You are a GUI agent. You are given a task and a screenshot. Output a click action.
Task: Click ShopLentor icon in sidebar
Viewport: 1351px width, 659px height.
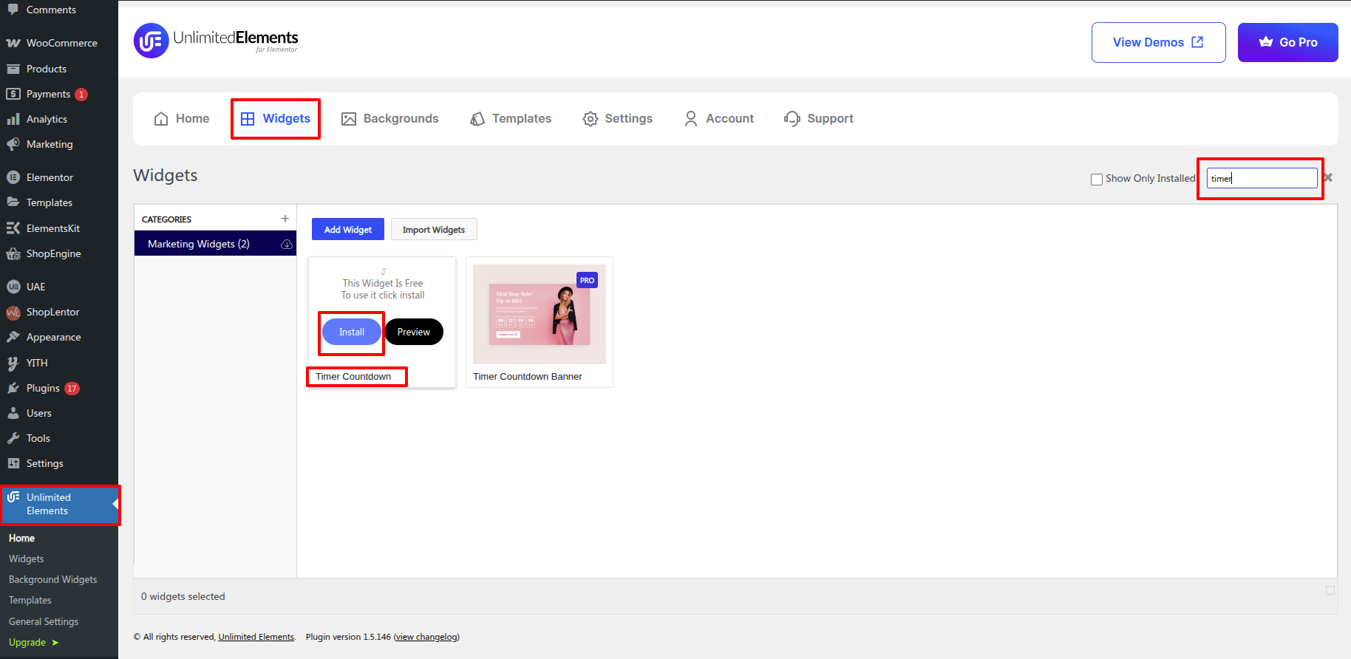[x=13, y=312]
